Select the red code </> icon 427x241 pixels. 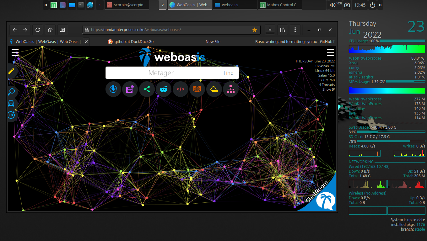tap(181, 89)
